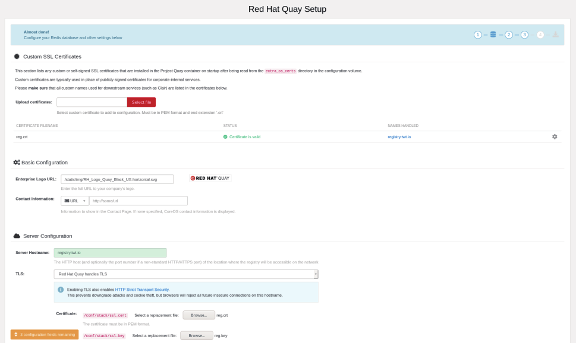Click the STATUS column header
Screen dimensions: 576x343
[230, 125]
